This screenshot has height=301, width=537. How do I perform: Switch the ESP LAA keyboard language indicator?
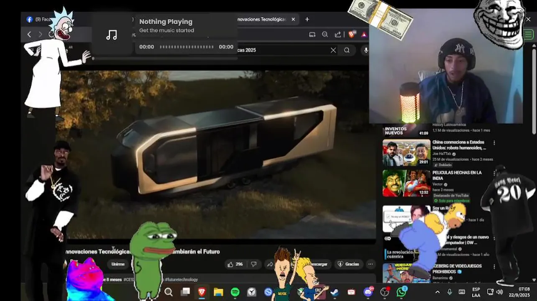(476, 292)
